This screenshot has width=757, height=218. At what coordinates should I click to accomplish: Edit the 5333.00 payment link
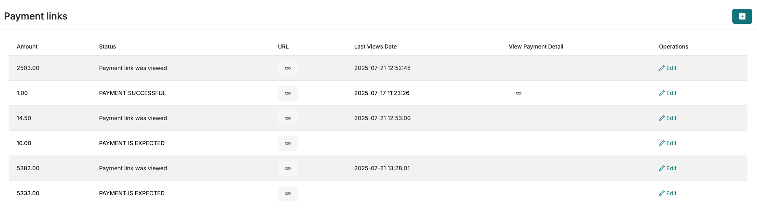click(668, 193)
